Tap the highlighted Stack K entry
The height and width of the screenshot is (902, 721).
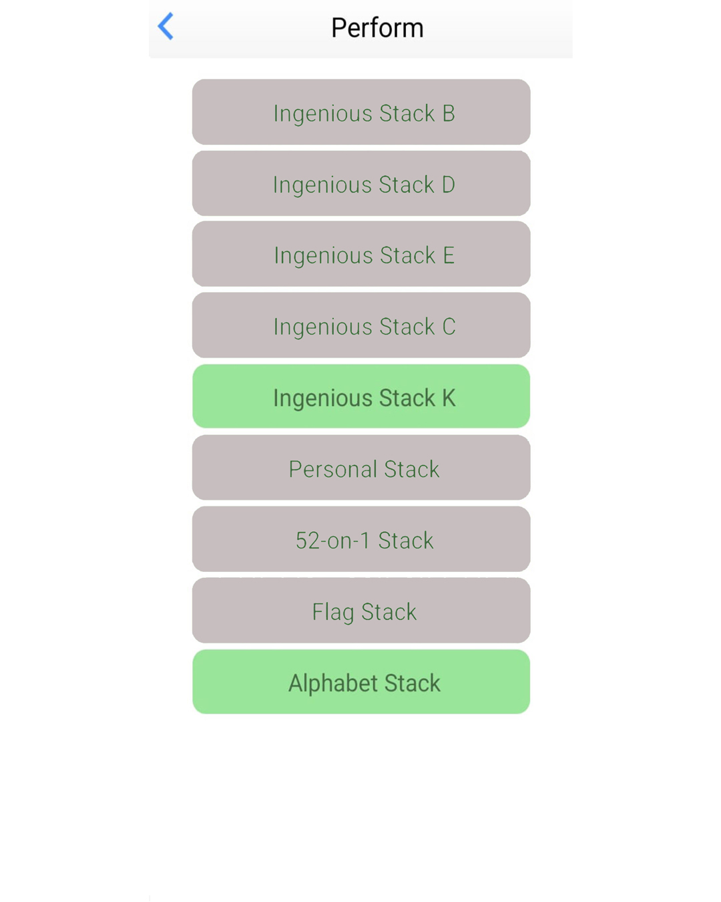pyautogui.click(x=361, y=397)
